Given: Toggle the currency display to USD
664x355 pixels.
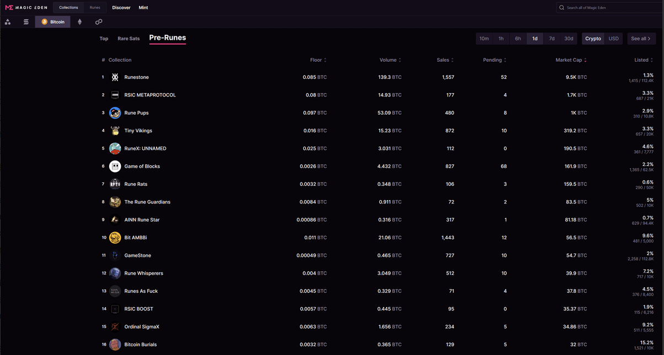Looking at the screenshot, I should [x=613, y=39].
